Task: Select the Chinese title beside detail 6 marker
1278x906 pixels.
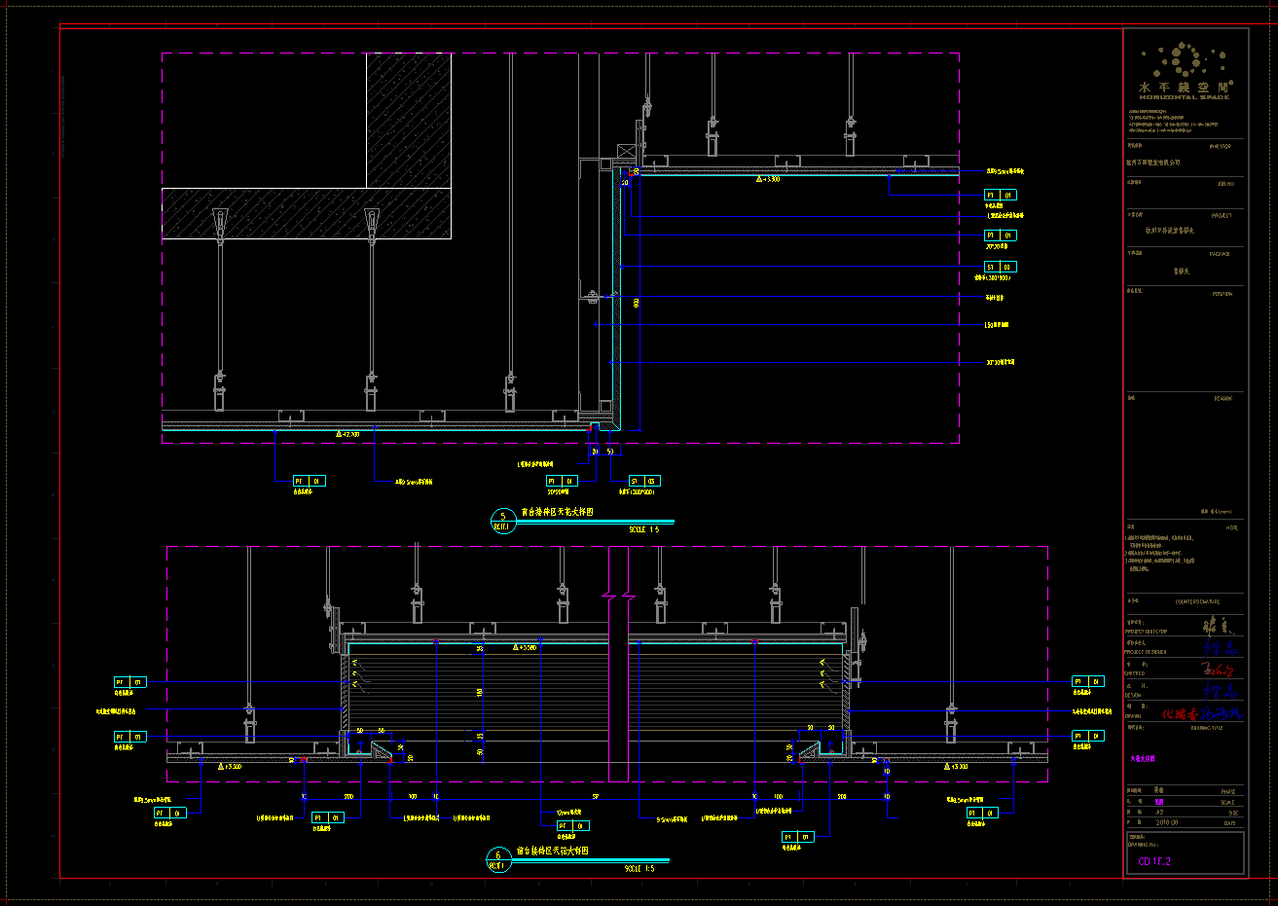Action: (x=552, y=850)
